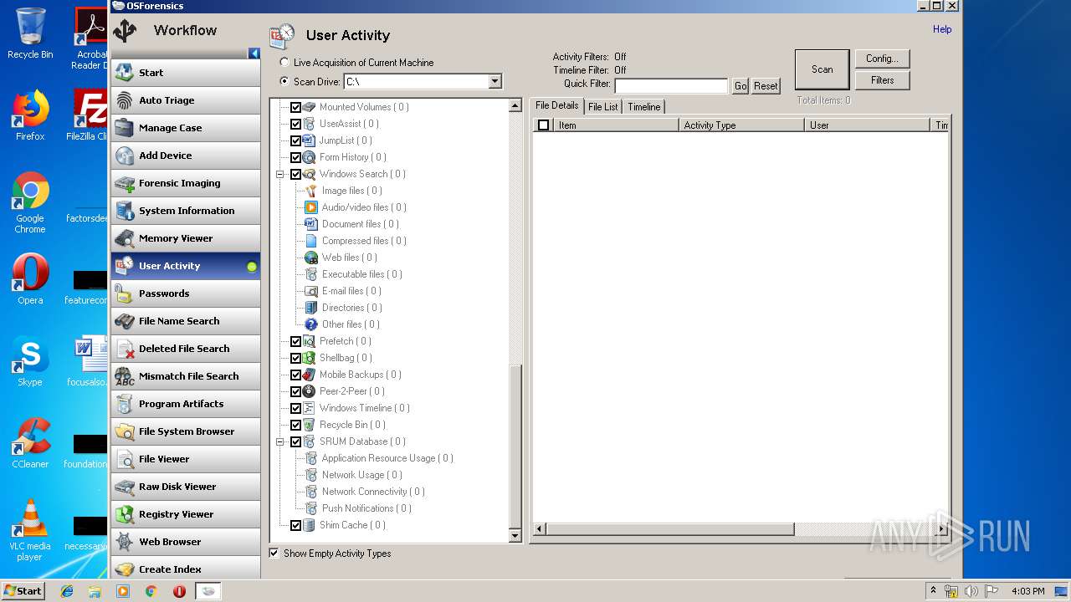Toggle Recycle Bin checkbox
Screen dimensions: 1071x602
295,425
